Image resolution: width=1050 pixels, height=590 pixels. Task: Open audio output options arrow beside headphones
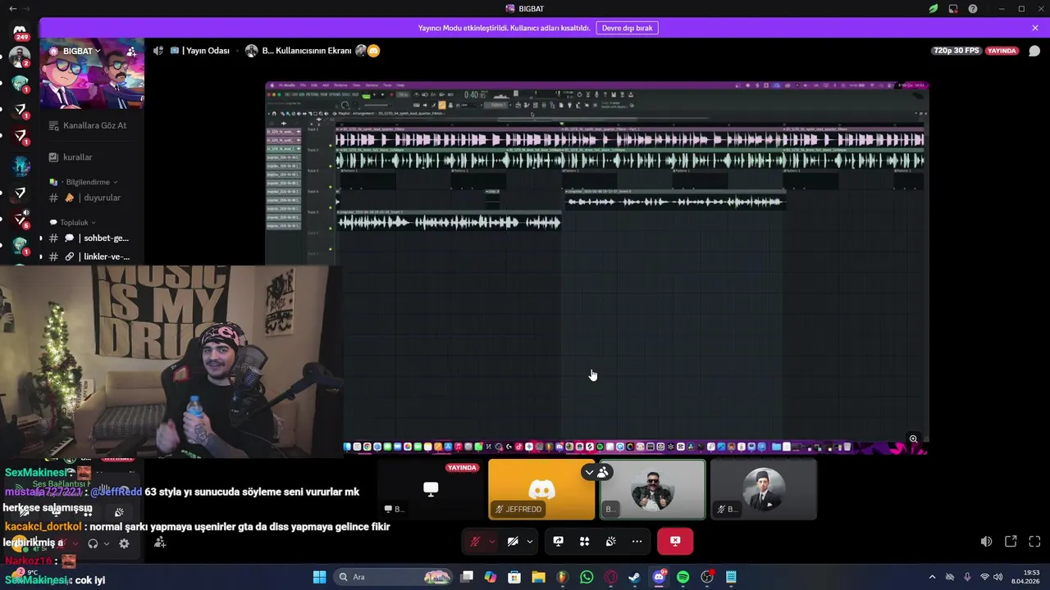pos(106,543)
